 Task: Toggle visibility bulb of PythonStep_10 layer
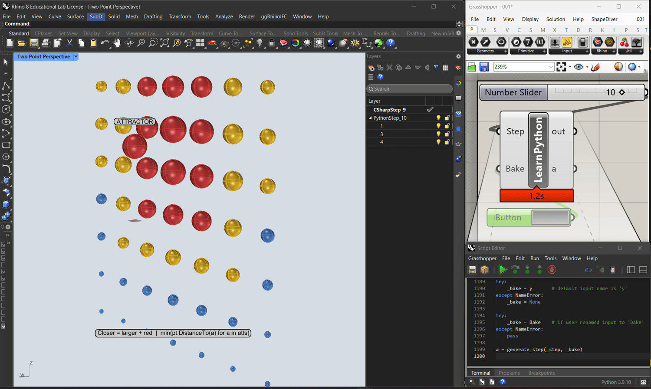pyautogui.click(x=438, y=118)
